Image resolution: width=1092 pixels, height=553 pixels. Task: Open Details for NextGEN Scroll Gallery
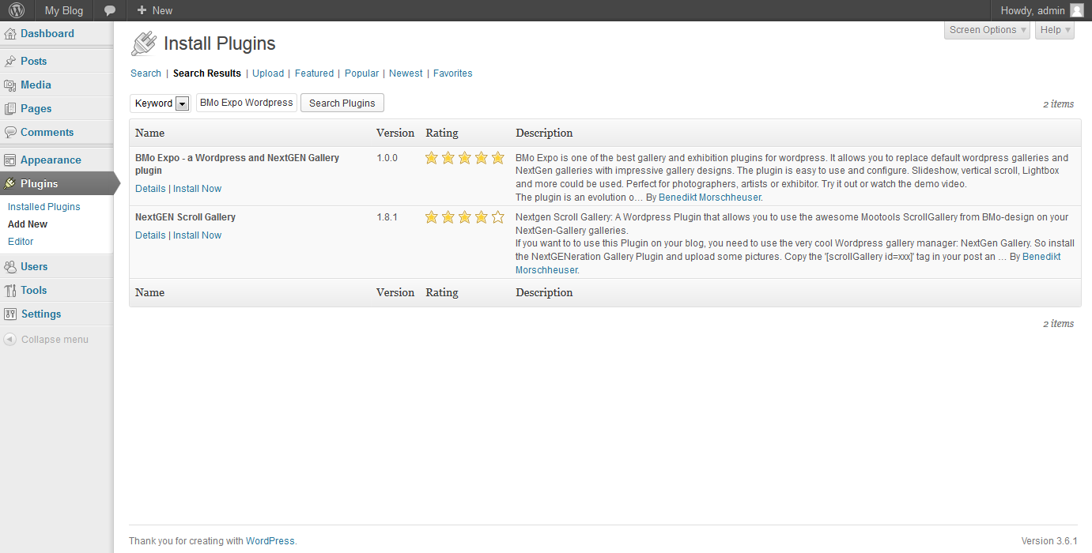click(x=150, y=235)
